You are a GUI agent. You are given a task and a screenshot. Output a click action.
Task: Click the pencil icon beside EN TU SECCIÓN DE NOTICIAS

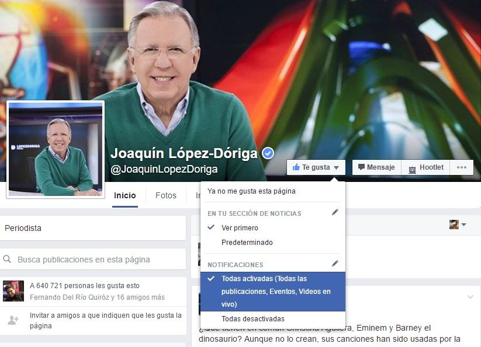point(335,213)
